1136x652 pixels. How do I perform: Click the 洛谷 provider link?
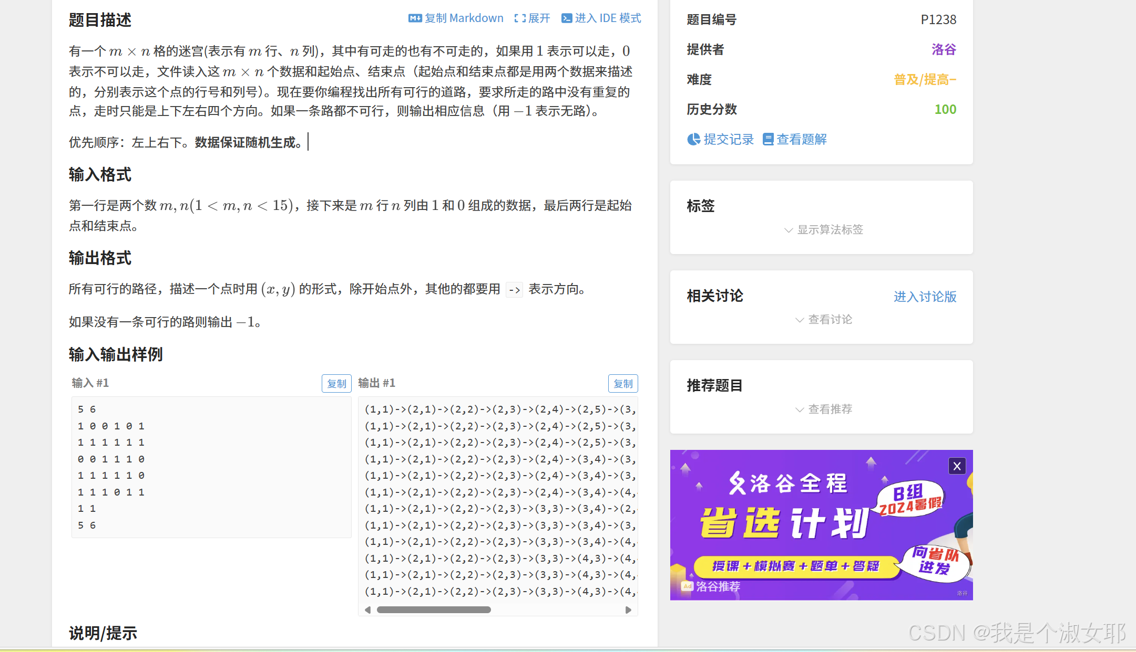coord(943,49)
